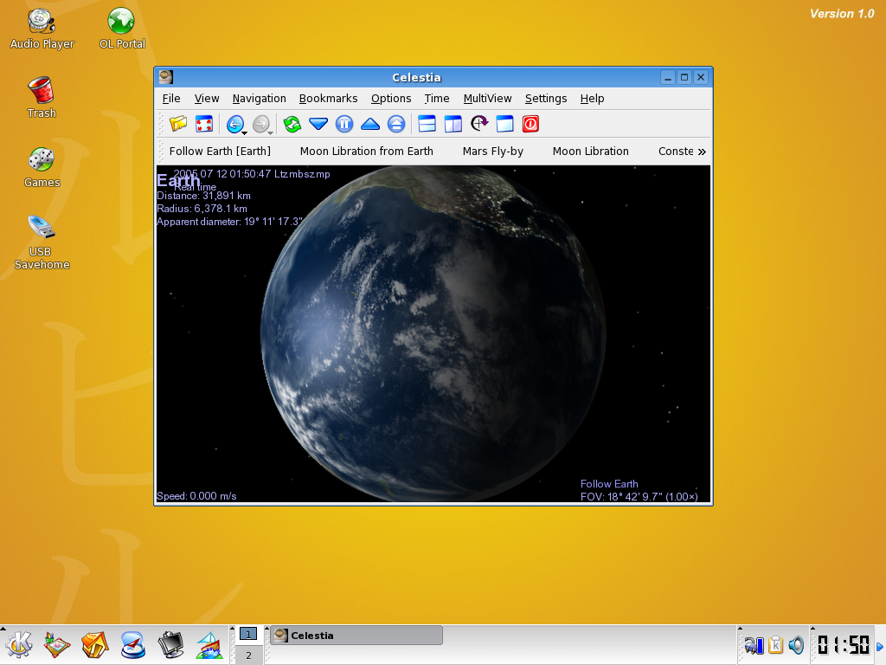This screenshot has height=665, width=886.
Task: Click the sailboat panel launcher icon
Action: pyautogui.click(x=209, y=644)
